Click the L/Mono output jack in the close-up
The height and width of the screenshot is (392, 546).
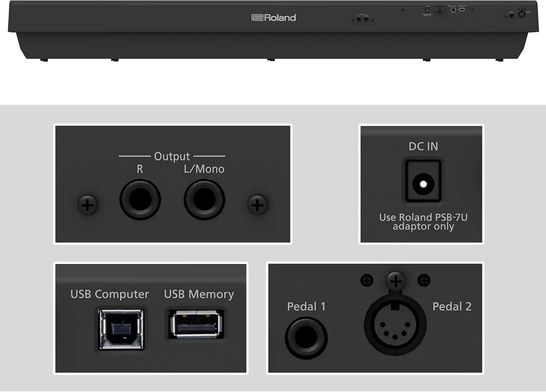pos(204,200)
